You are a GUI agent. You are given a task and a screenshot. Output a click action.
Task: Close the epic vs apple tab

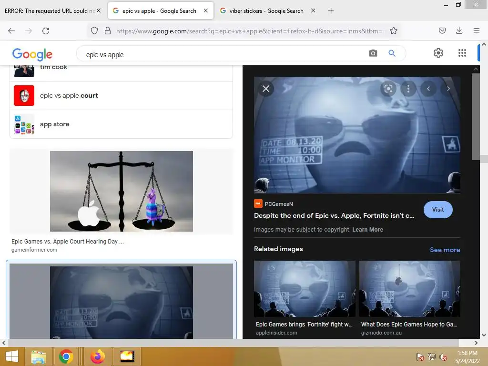point(206,10)
